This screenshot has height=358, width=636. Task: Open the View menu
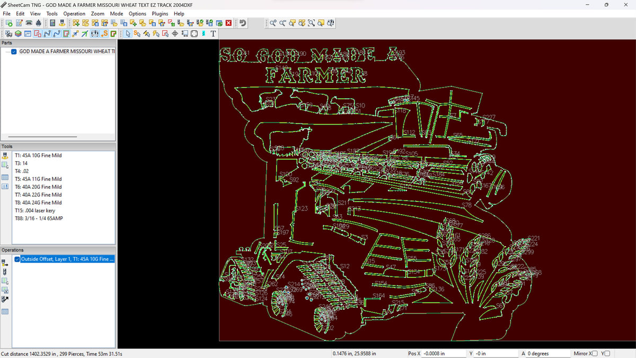click(35, 13)
